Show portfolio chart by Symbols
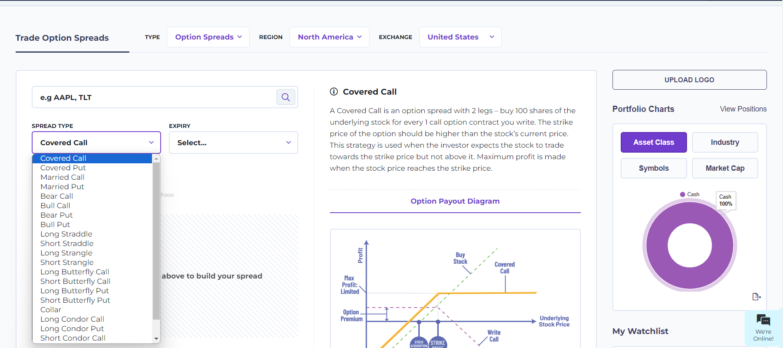Viewport: 783px width, 348px height. (654, 168)
